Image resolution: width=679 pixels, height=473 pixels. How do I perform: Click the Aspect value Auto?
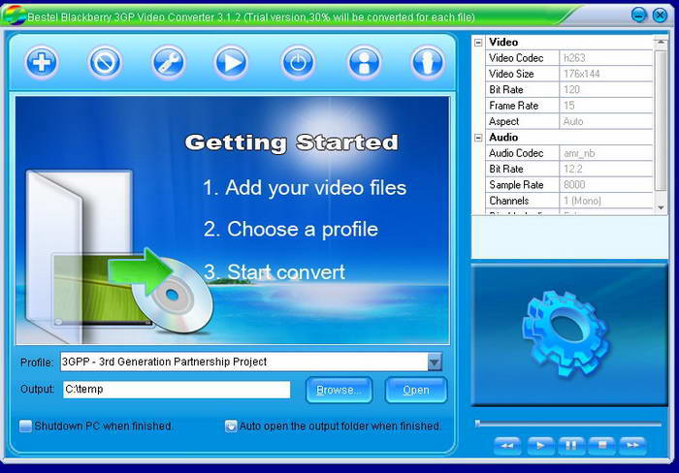(606, 121)
